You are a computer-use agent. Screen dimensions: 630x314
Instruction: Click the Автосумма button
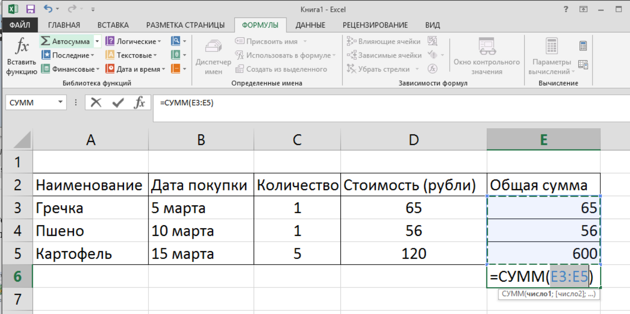66,41
